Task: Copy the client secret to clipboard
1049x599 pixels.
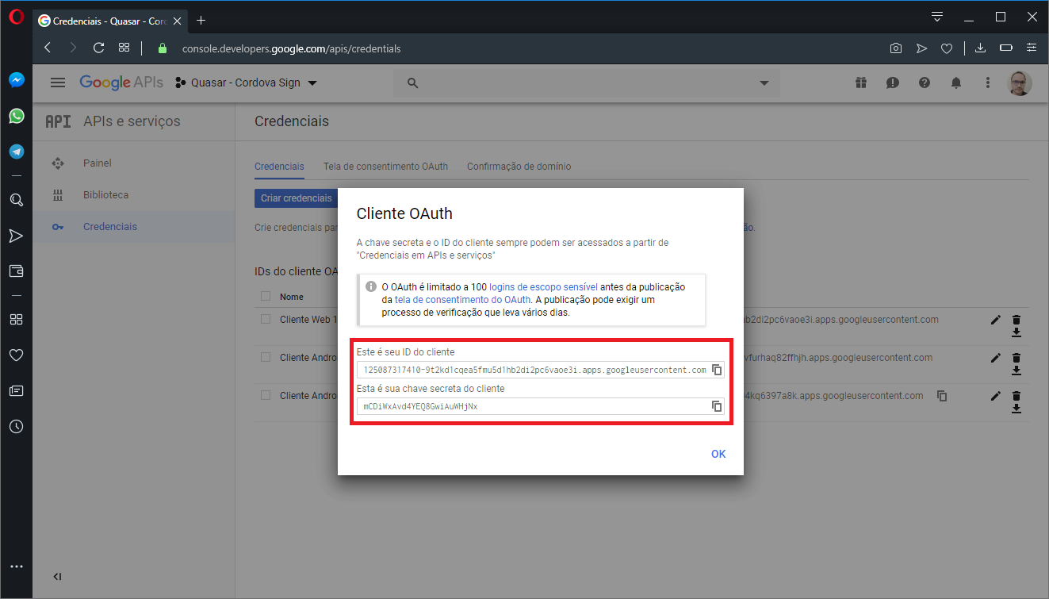Action: (x=717, y=405)
